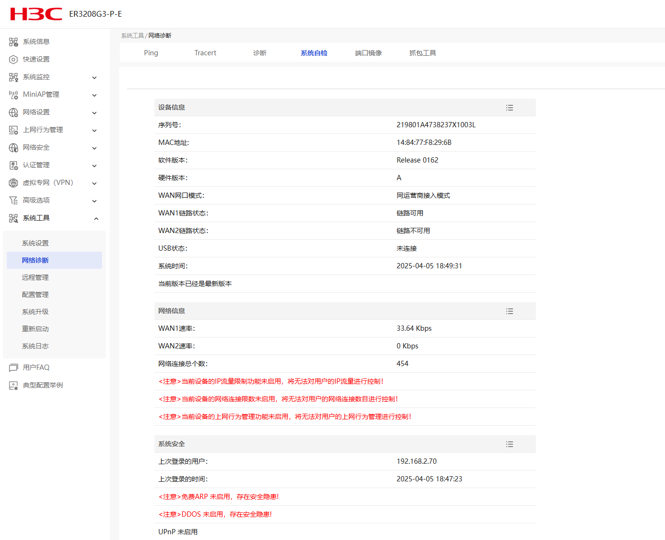Click the 系统信息 sidebar icon
Viewport: 665px width, 540px height.
coord(13,42)
